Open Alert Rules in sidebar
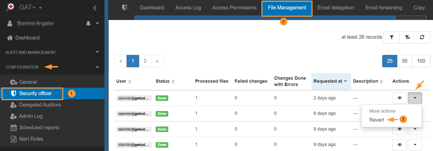 point(31,139)
